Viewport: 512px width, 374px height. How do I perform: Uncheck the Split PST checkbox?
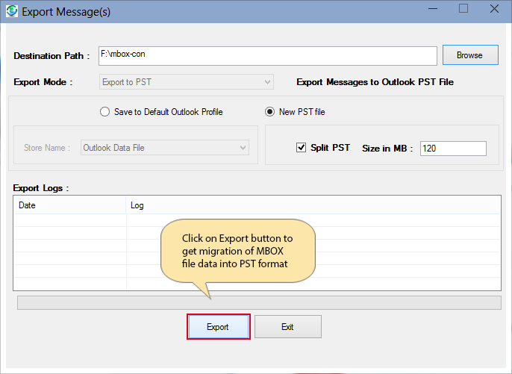301,148
